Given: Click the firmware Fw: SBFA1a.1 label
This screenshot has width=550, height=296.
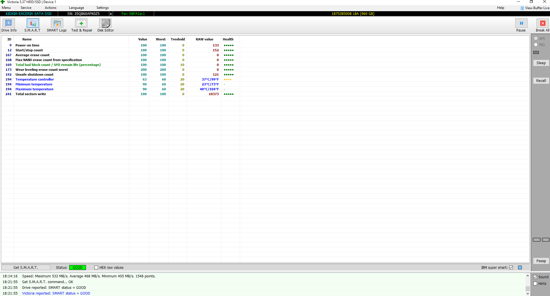Looking at the screenshot, I should click(133, 14).
